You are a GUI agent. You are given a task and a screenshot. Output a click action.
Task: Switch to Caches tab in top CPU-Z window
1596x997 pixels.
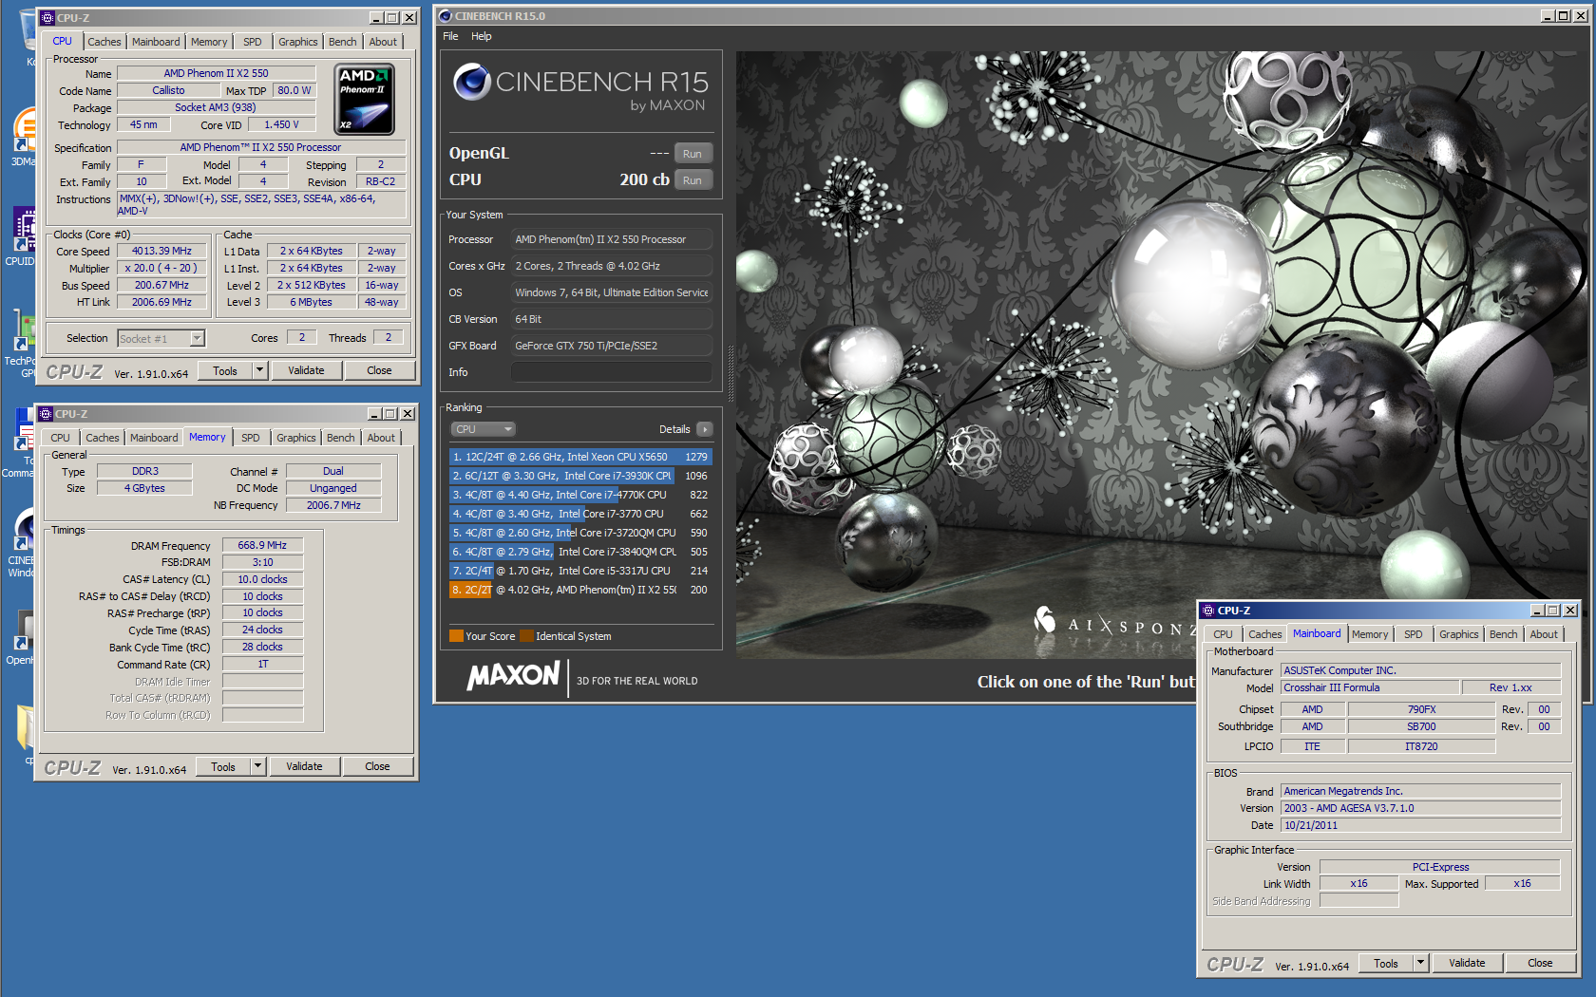(x=104, y=42)
